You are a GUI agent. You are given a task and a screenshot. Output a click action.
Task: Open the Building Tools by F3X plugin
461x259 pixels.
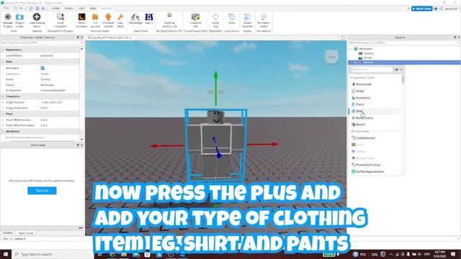point(169,20)
